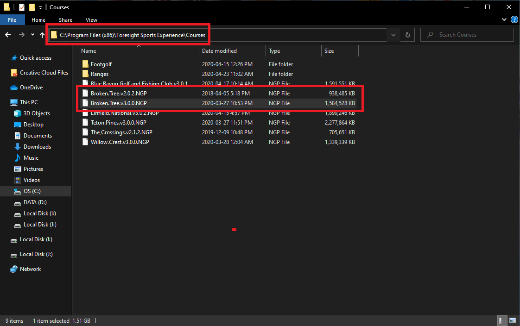
Task: Open DATA (D:) drive in sidebar
Action: [35, 202]
